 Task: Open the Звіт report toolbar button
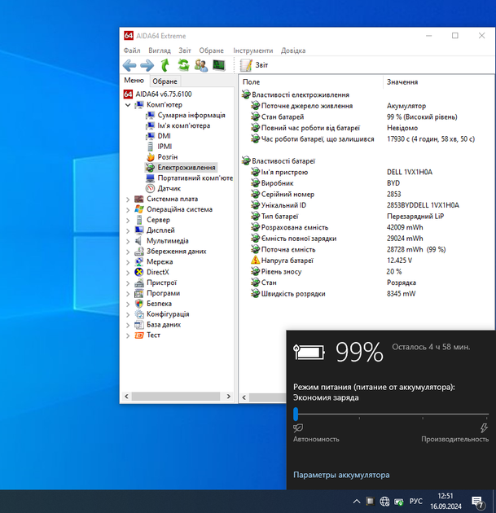point(254,65)
